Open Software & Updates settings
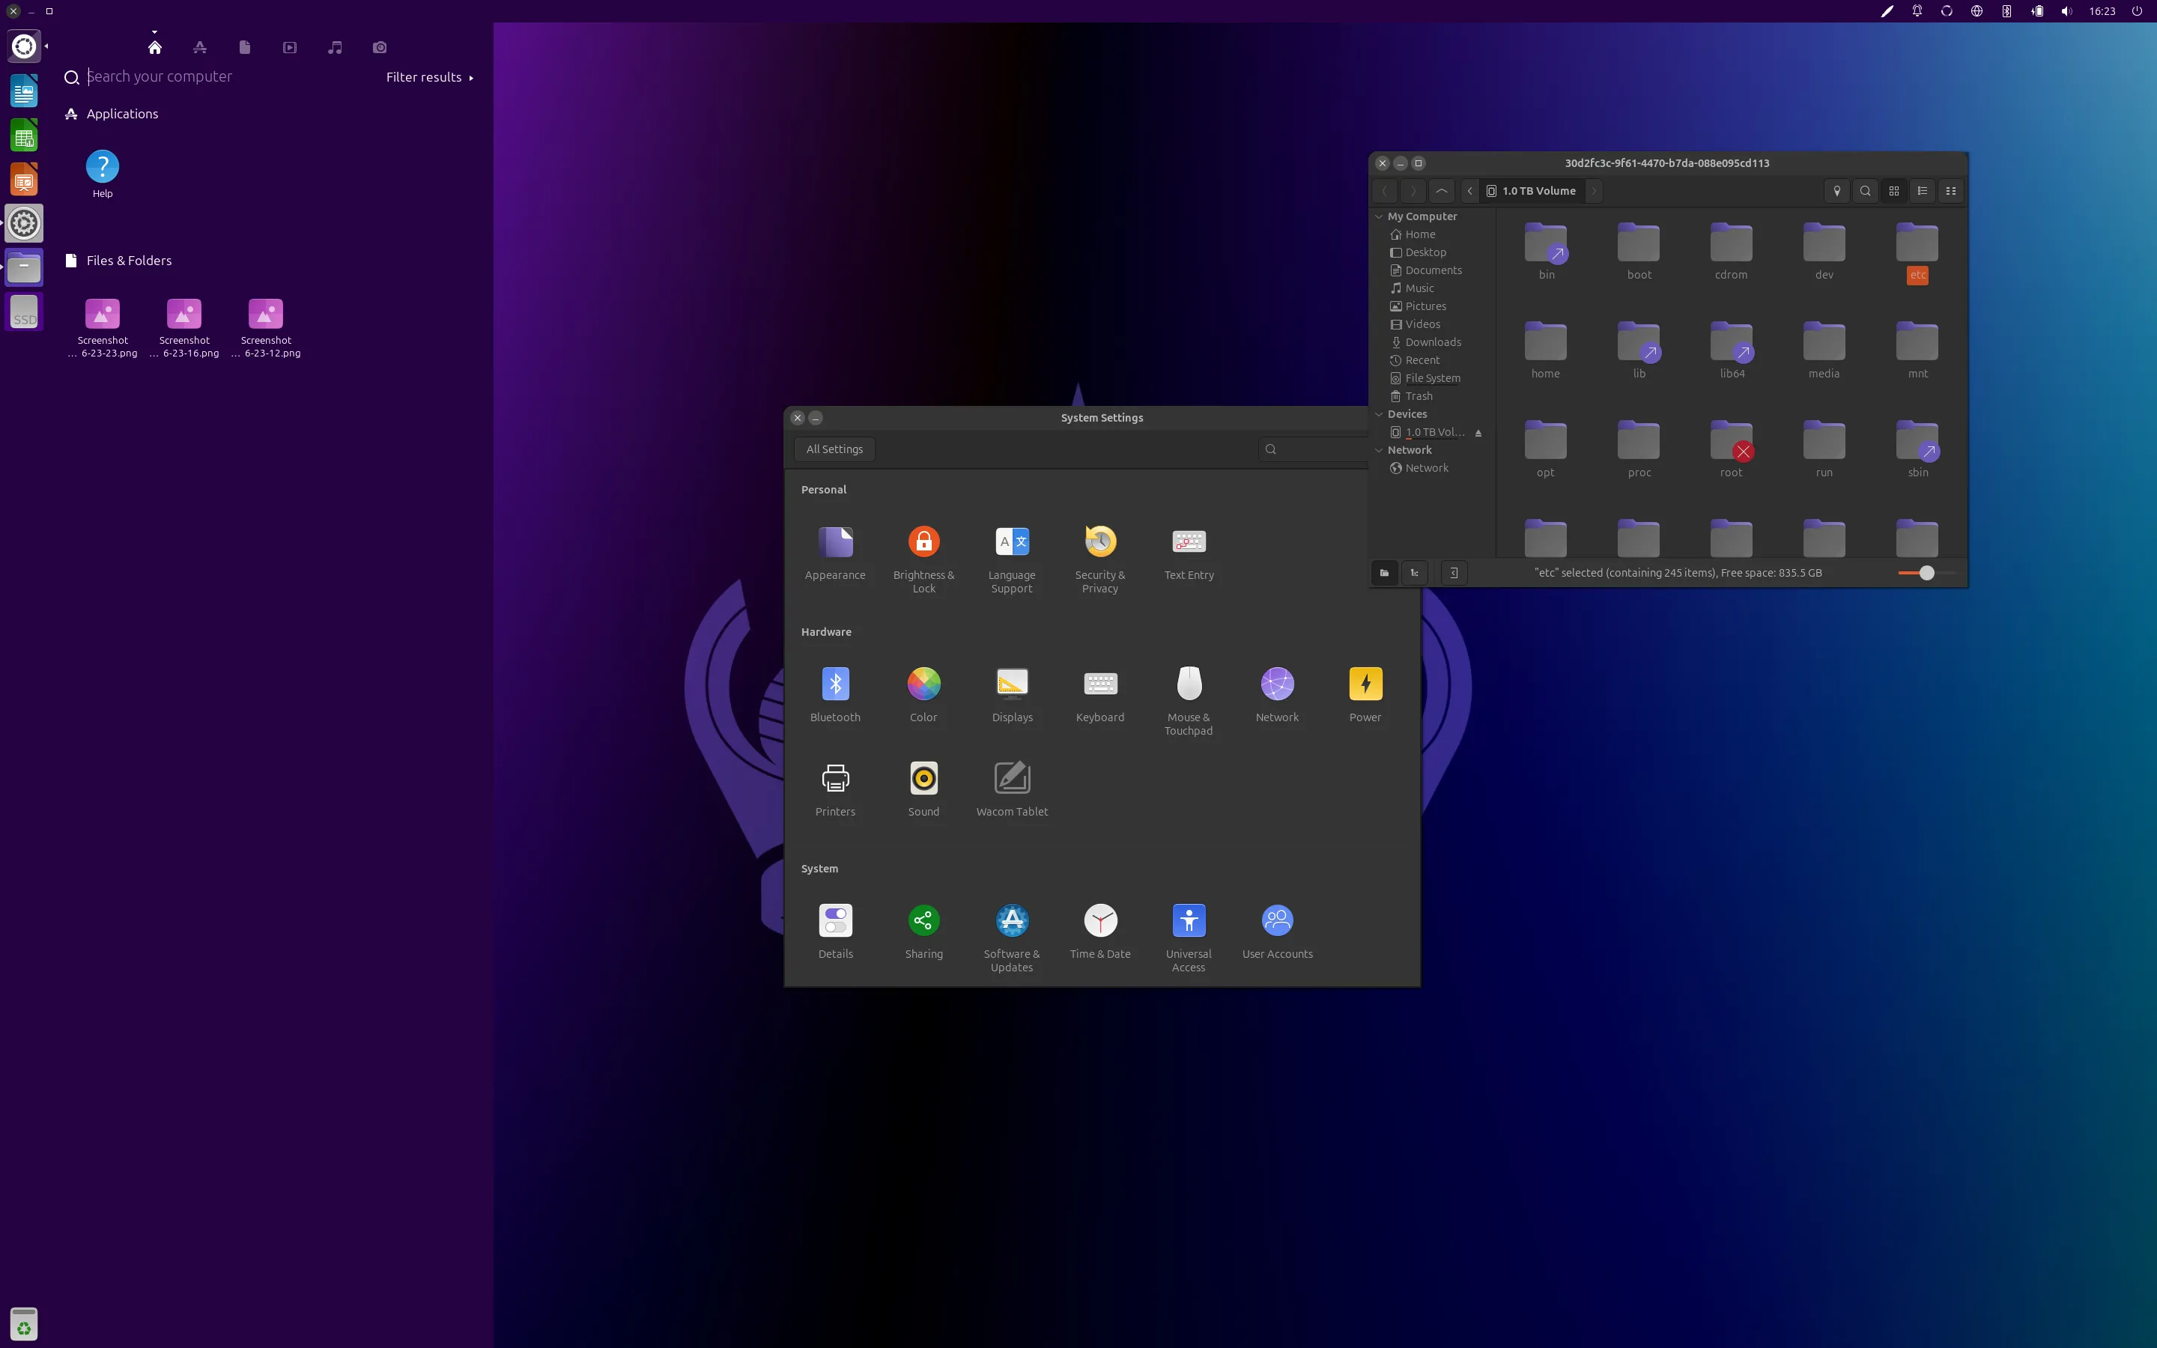Viewport: 2157px width, 1348px height. 1012,921
